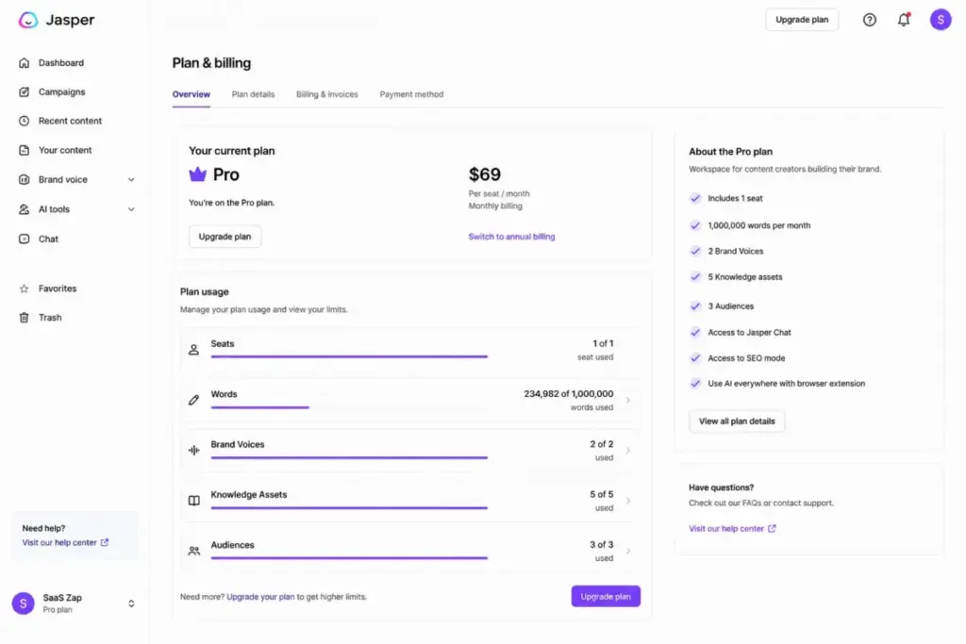Click external link icon in sidebar help box
Viewport: 966px width, 644px height.
105,542
